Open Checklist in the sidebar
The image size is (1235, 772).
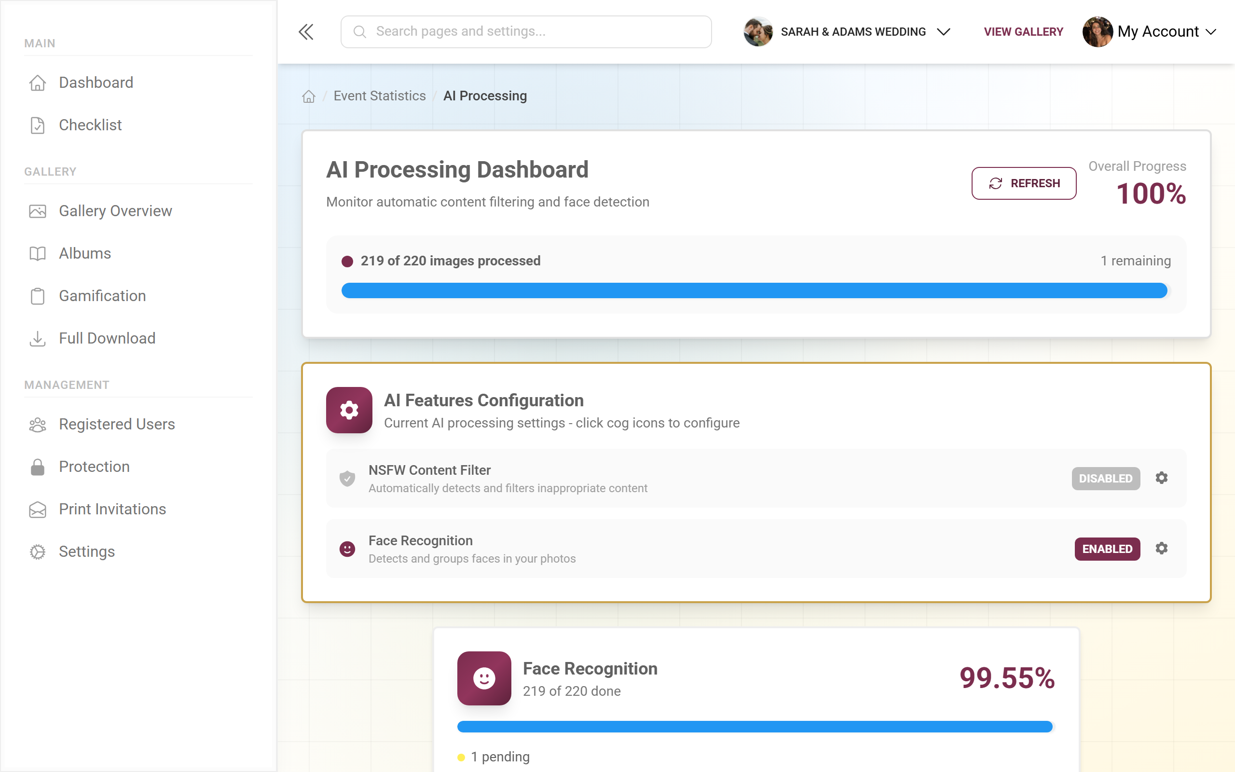click(x=90, y=125)
